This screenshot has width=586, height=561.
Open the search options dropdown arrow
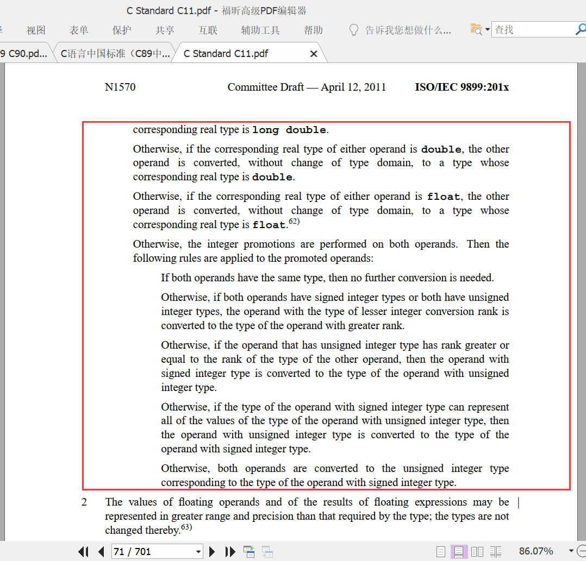(487, 29)
